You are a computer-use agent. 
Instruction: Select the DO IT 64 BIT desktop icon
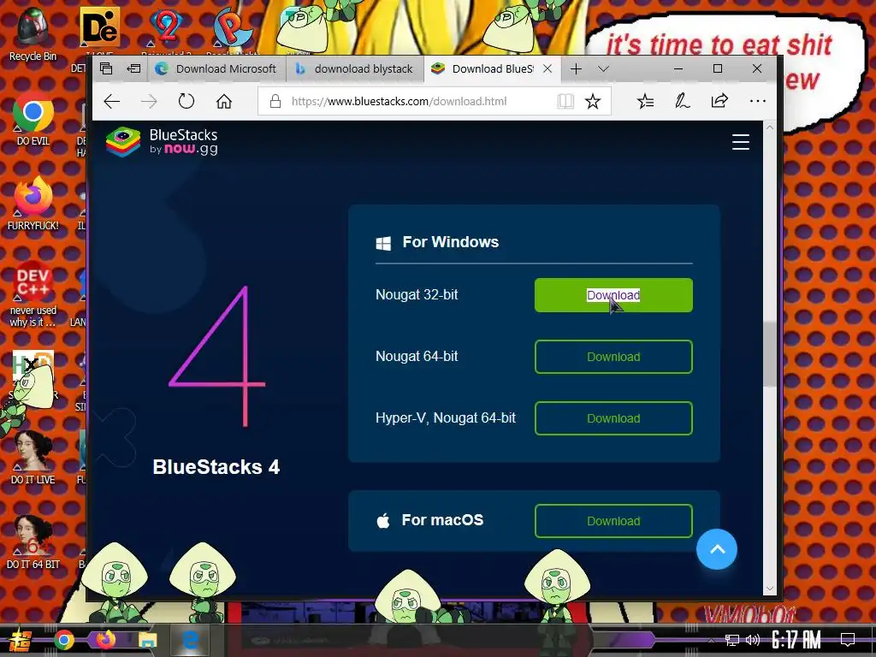click(x=33, y=542)
